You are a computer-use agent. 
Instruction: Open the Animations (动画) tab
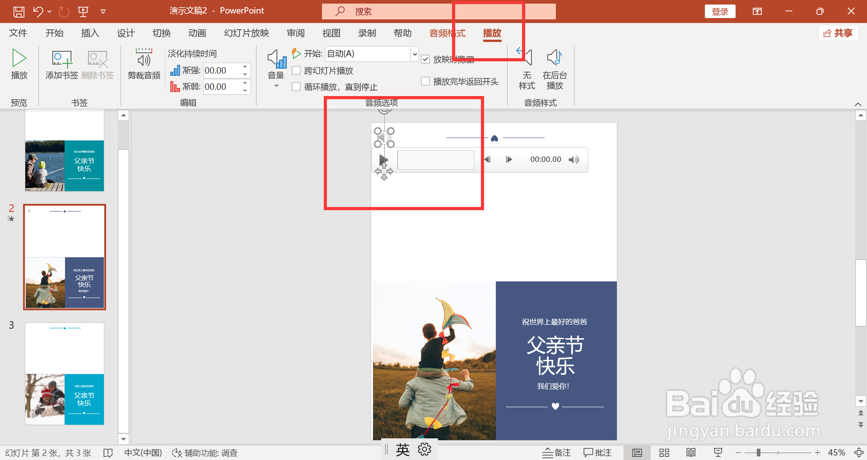click(197, 33)
